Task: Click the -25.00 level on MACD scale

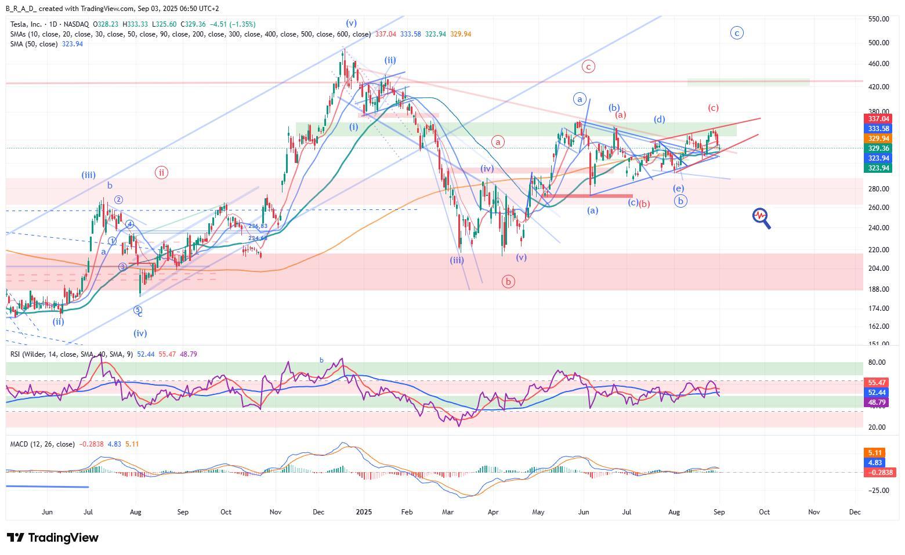Action: [877, 491]
